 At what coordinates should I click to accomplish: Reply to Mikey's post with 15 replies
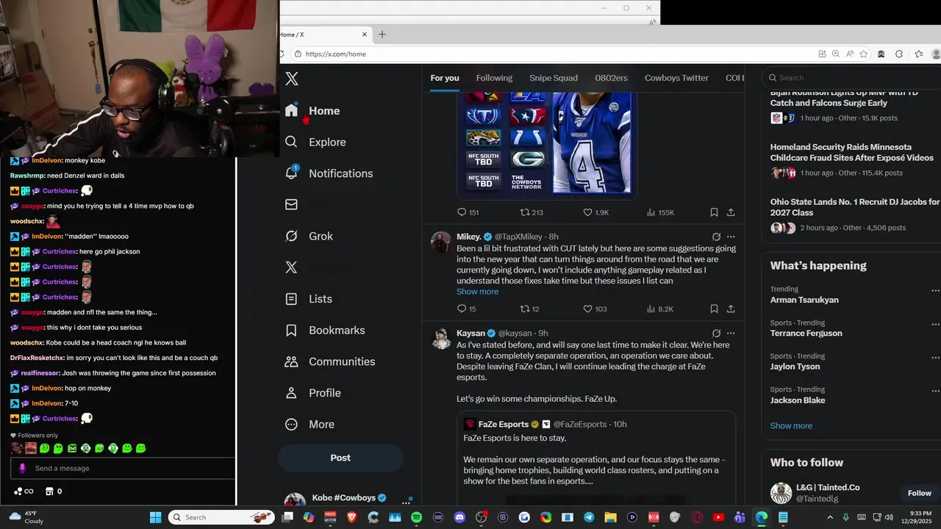point(466,309)
